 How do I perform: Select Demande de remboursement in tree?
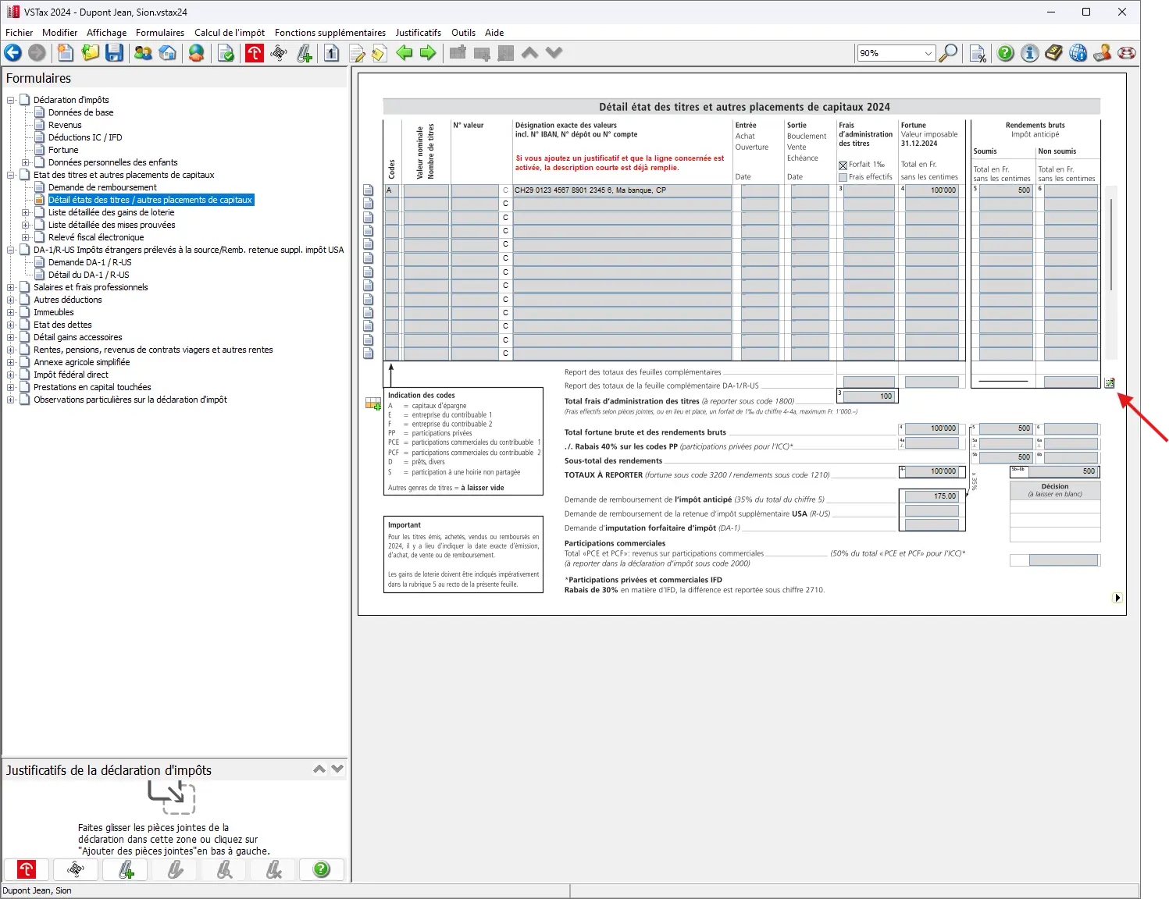(102, 187)
